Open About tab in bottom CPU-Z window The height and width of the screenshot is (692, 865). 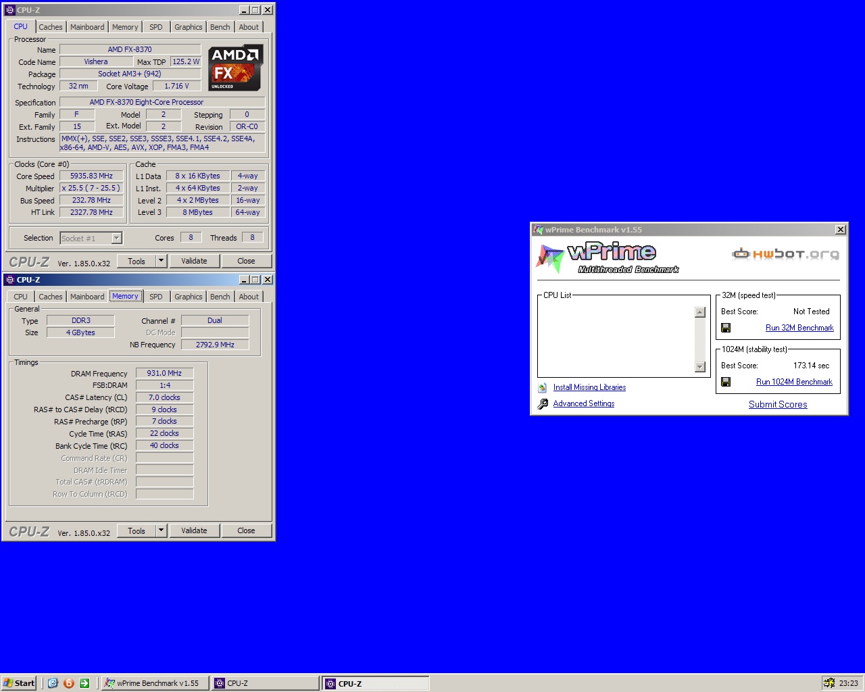pyautogui.click(x=249, y=297)
